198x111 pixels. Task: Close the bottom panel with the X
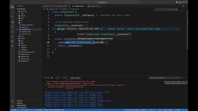point(186,78)
